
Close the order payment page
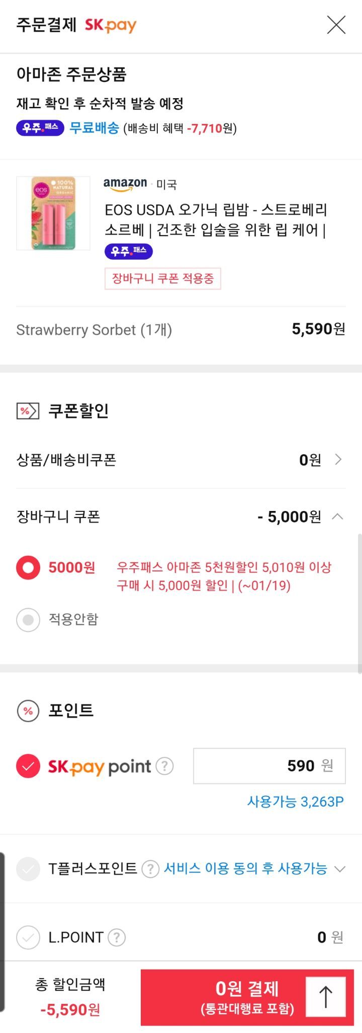336,25
